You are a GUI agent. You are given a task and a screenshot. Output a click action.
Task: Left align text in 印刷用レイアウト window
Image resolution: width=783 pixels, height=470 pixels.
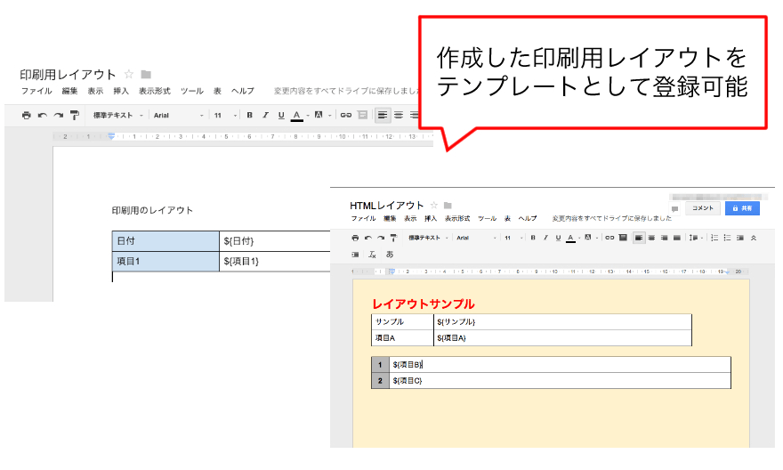383,116
